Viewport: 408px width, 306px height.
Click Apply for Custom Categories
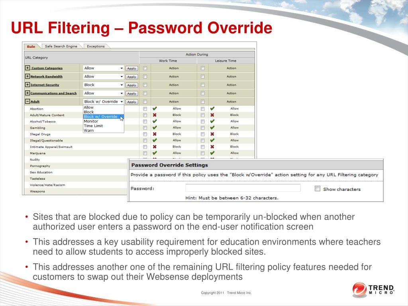131,69
